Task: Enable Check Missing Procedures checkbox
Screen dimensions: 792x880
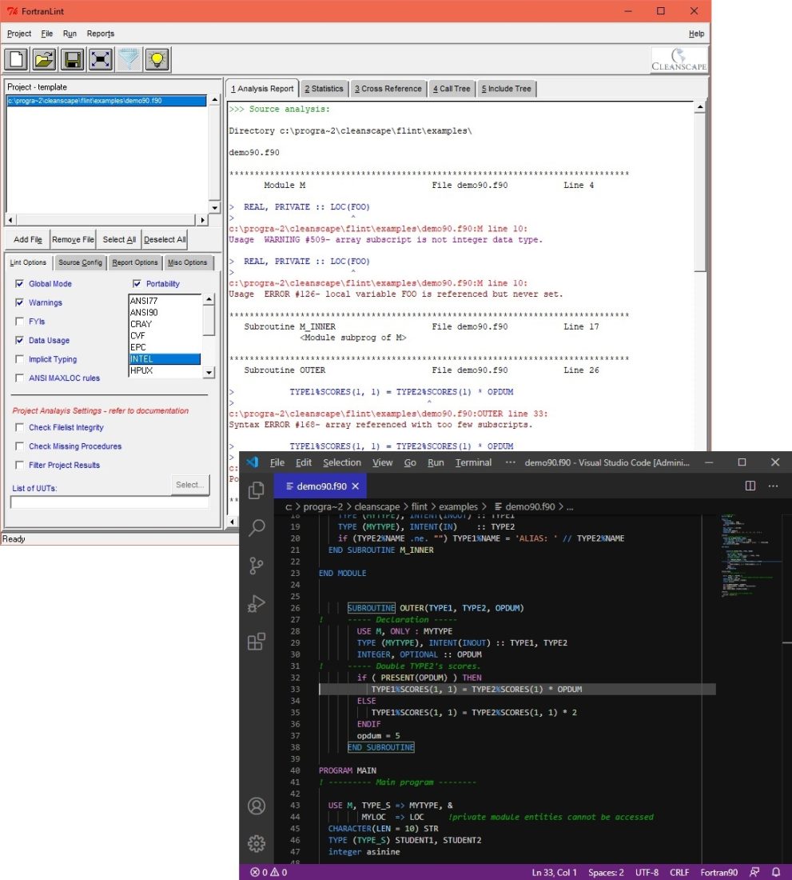Action: (20, 446)
